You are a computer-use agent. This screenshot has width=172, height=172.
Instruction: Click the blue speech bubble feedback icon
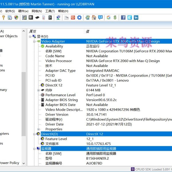100,17
